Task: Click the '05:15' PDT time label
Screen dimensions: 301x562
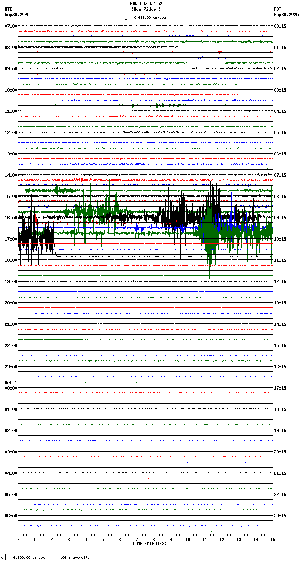Action: point(280,133)
